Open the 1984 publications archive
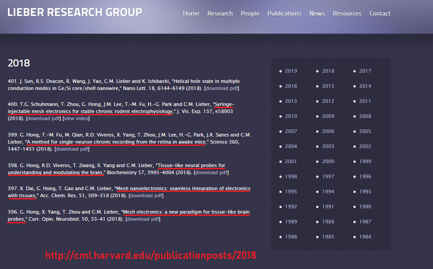This screenshot has width=433, height=269. pos(365,237)
